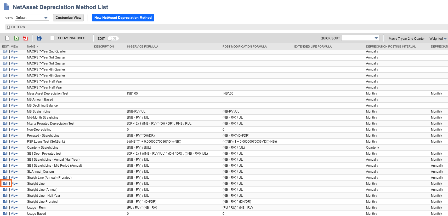Viewport: 448px width, 216px height.
Task: Click Edit for Straight Line - Half Year
Action: pos(5,196)
